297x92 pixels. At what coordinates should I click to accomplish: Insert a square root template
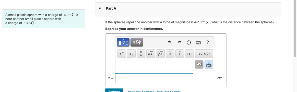click(x=151, y=54)
